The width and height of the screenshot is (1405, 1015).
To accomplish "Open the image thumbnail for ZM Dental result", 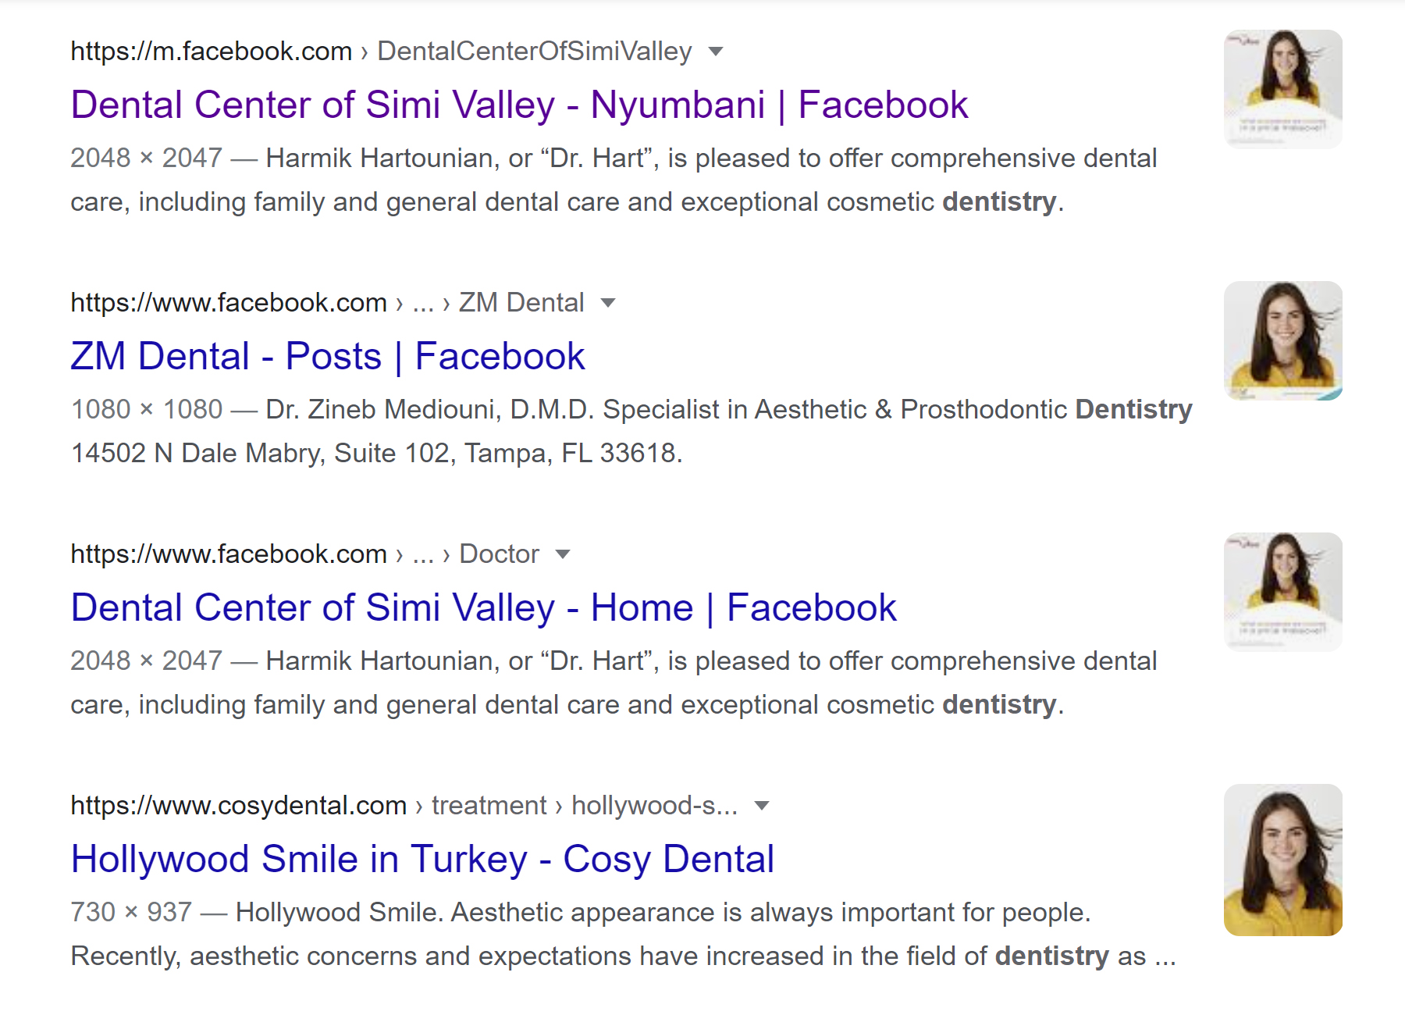I will (x=1282, y=340).
